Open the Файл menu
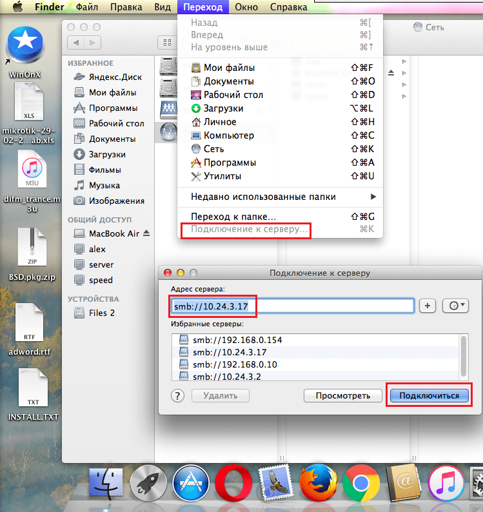The width and height of the screenshot is (483, 512). [87, 7]
